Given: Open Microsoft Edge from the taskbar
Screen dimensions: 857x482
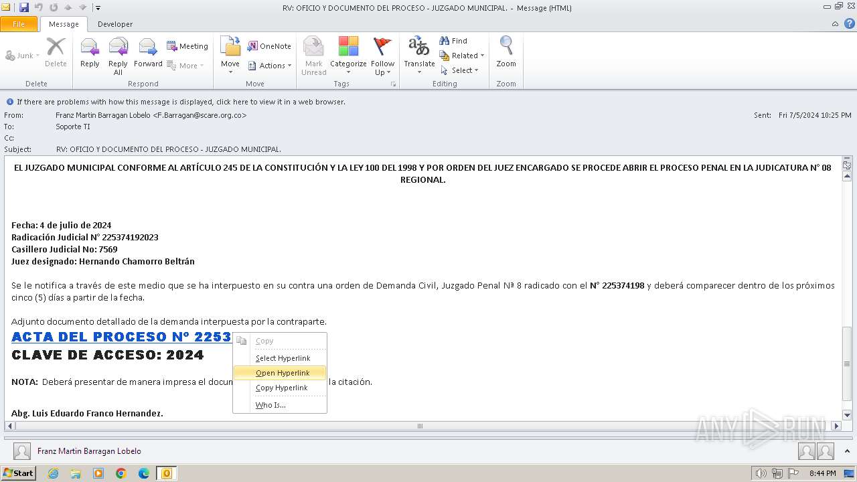Looking at the screenshot, I should coord(144,473).
